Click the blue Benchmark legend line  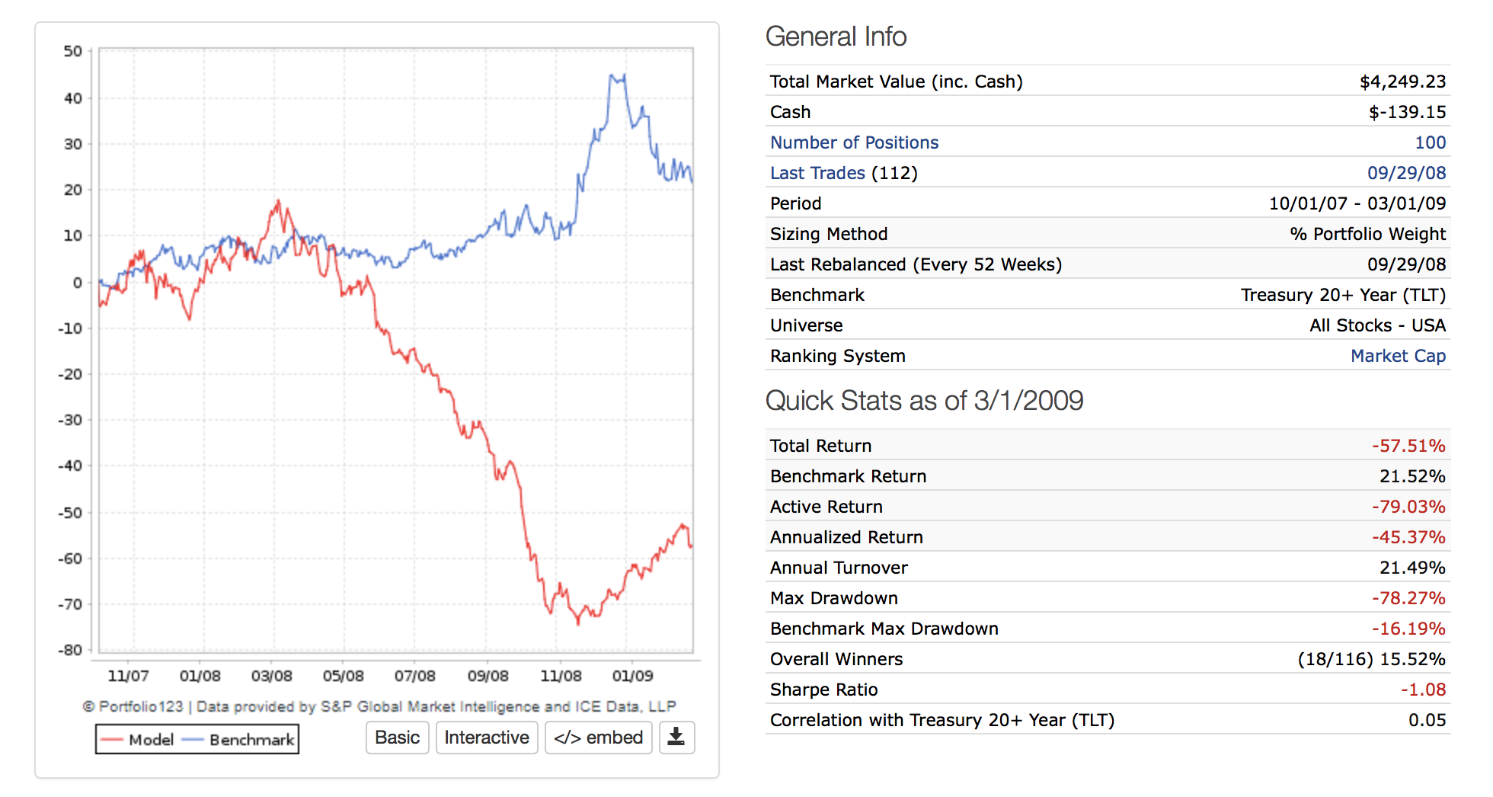pyautogui.click(x=193, y=740)
